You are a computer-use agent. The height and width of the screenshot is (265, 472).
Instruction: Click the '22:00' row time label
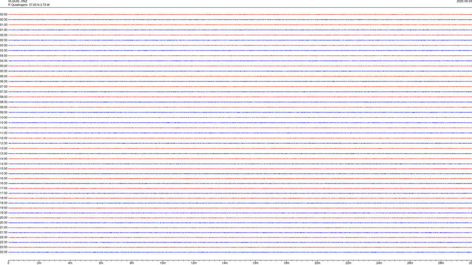click(x=3, y=238)
